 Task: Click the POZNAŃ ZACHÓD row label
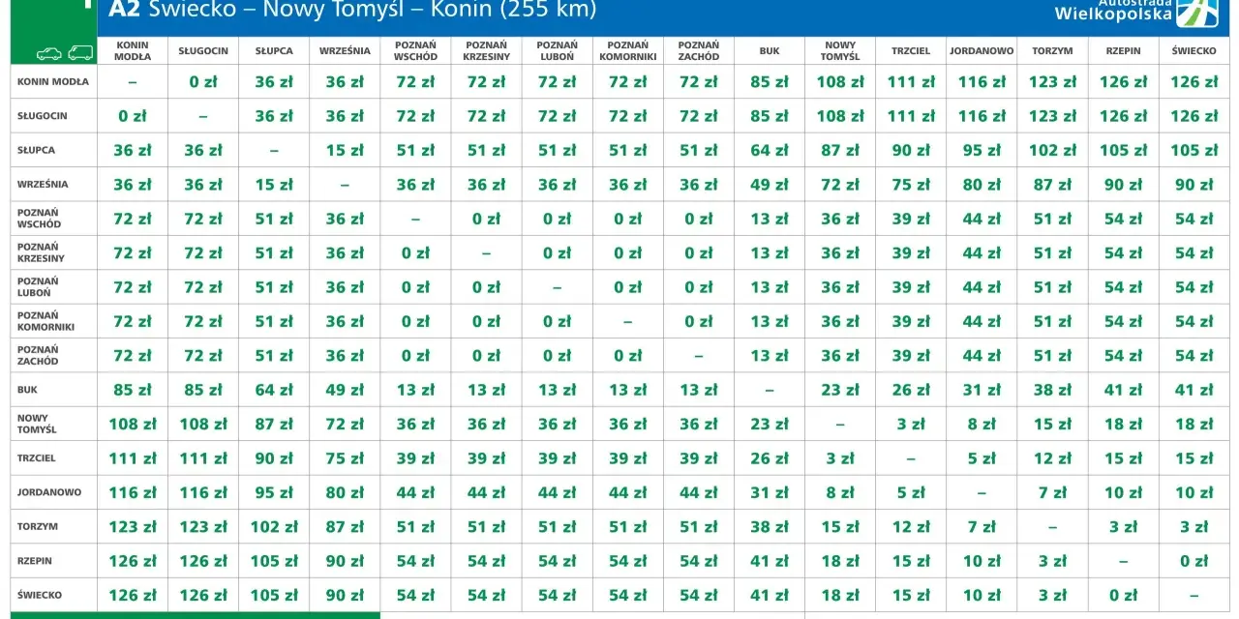point(39,355)
